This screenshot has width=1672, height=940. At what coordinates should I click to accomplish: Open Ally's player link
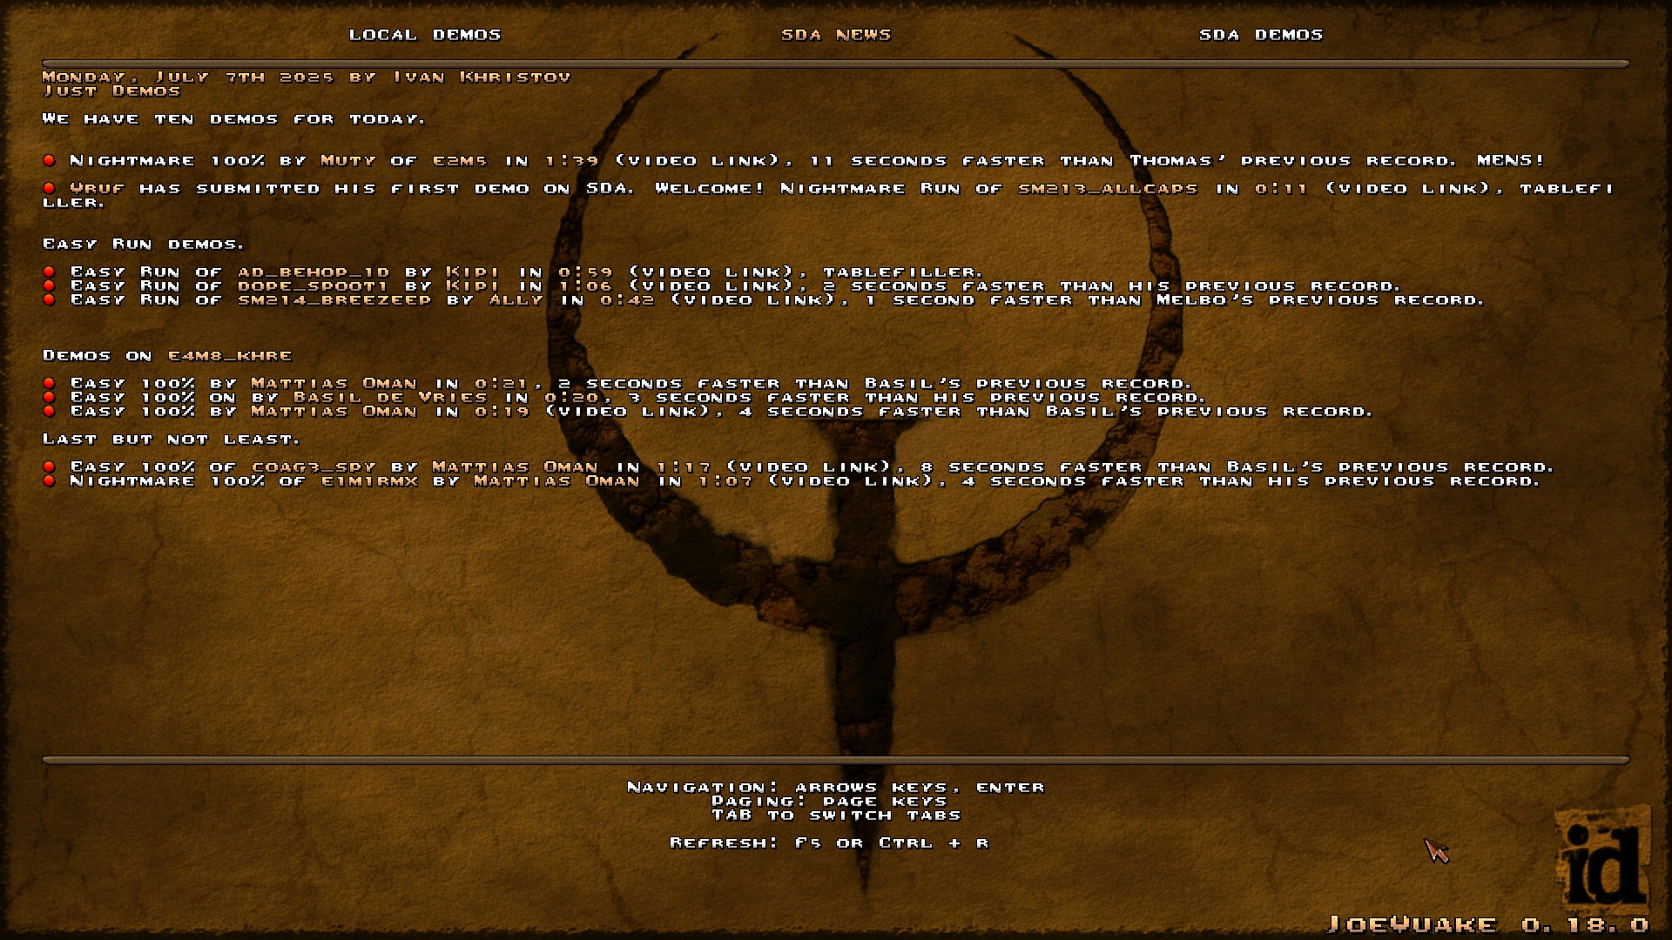click(516, 299)
